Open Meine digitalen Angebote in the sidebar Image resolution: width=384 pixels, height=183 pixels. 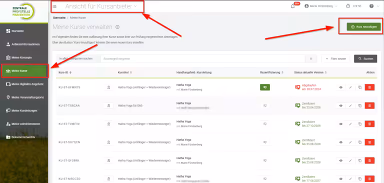point(24,84)
